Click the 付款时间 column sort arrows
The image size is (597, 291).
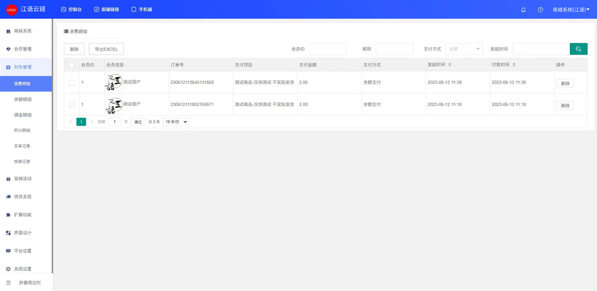512,64
